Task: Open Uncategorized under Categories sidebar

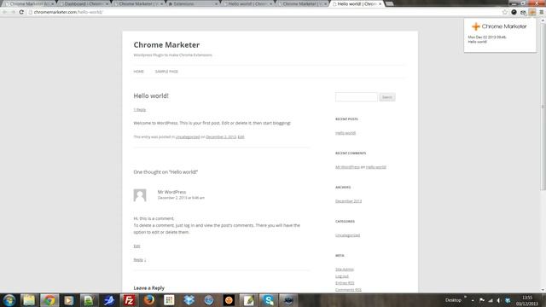Action: [x=347, y=235]
